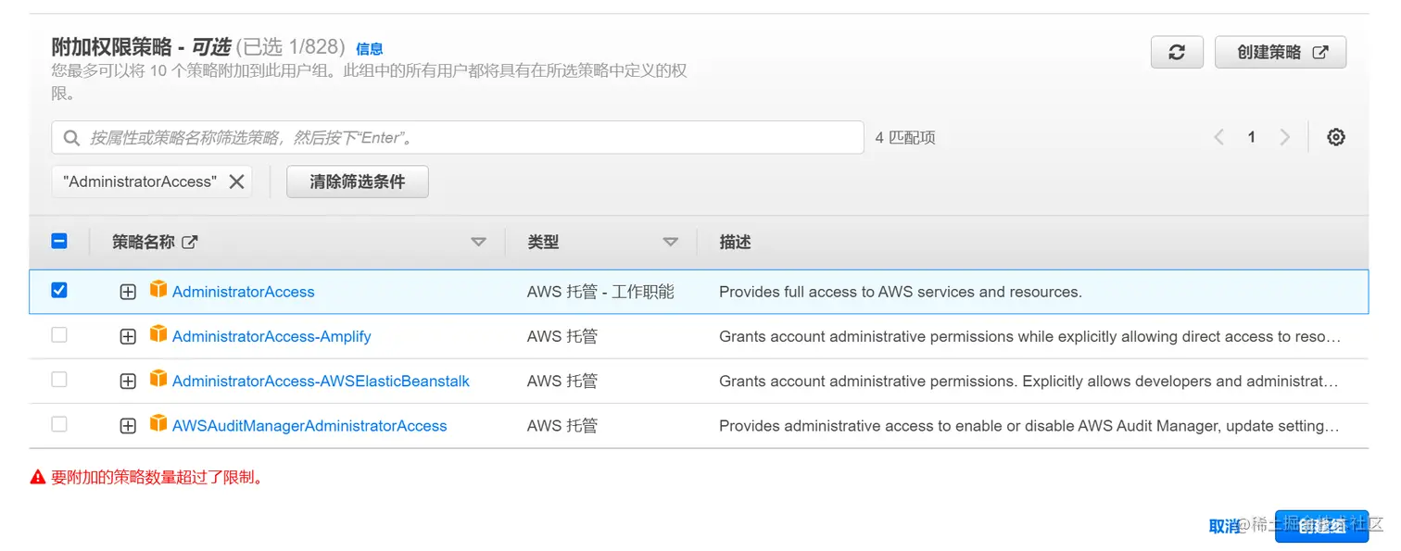Go to the previous page arrow

pos(1218,137)
